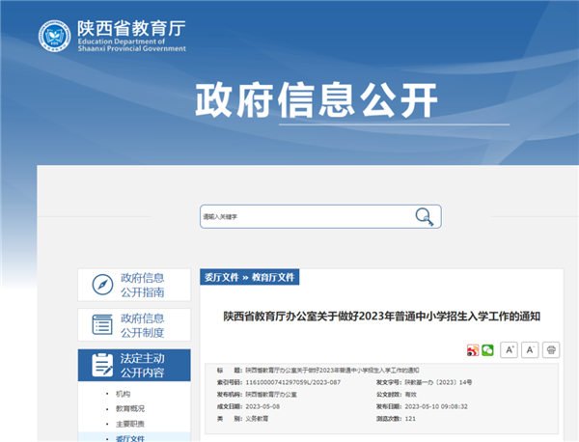Screen dimensions: 579x442
Task: Increase font size with A+ button
Action: (x=510, y=349)
